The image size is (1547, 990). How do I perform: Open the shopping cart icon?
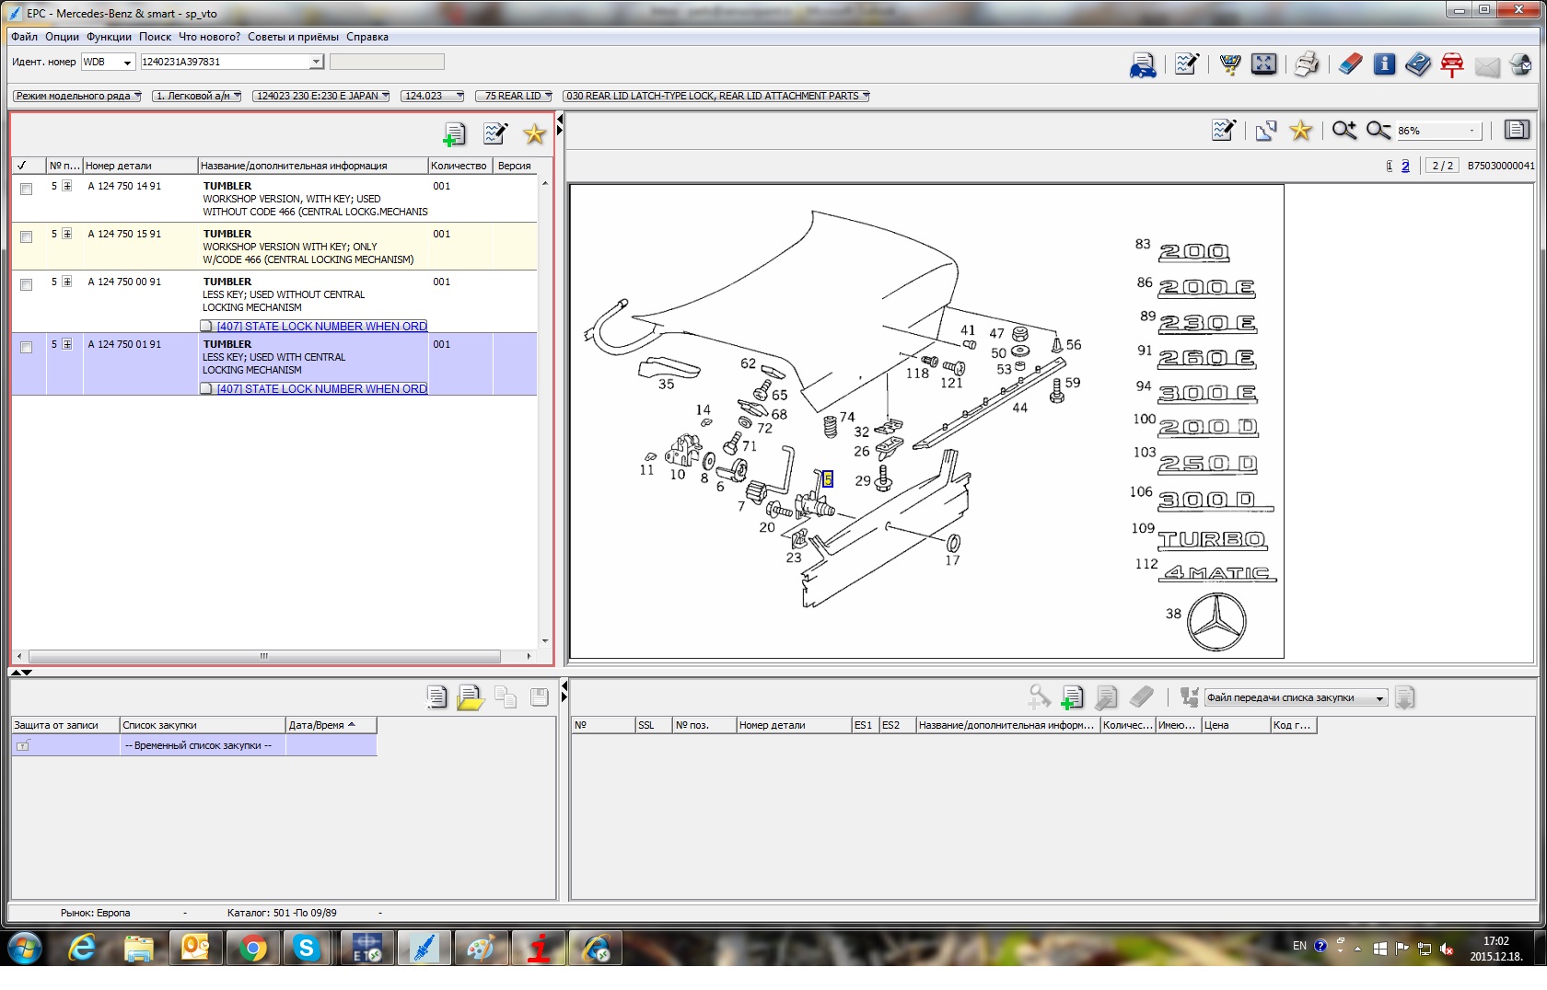click(x=1230, y=64)
